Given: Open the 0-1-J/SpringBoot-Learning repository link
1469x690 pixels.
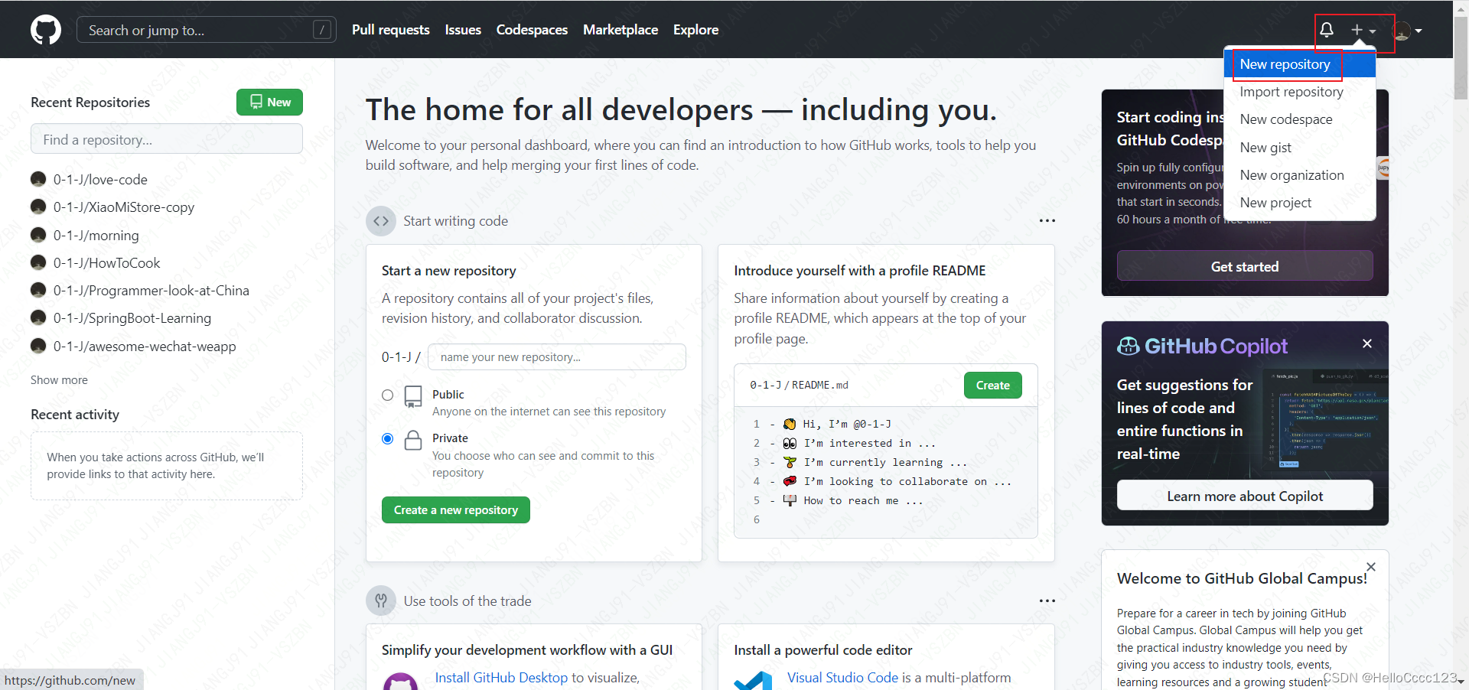Looking at the screenshot, I should tap(132, 318).
